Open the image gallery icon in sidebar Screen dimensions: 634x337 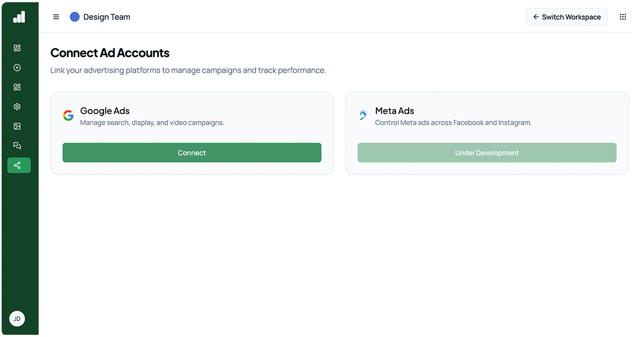coord(17,126)
